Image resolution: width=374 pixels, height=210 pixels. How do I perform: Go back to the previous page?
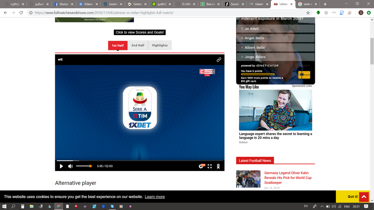coord(5,13)
